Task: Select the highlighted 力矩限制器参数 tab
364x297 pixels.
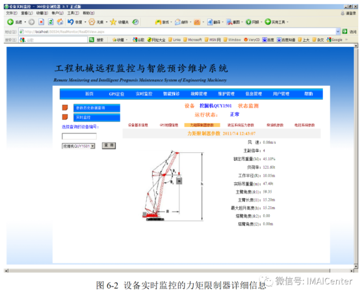Action: tap(202, 125)
